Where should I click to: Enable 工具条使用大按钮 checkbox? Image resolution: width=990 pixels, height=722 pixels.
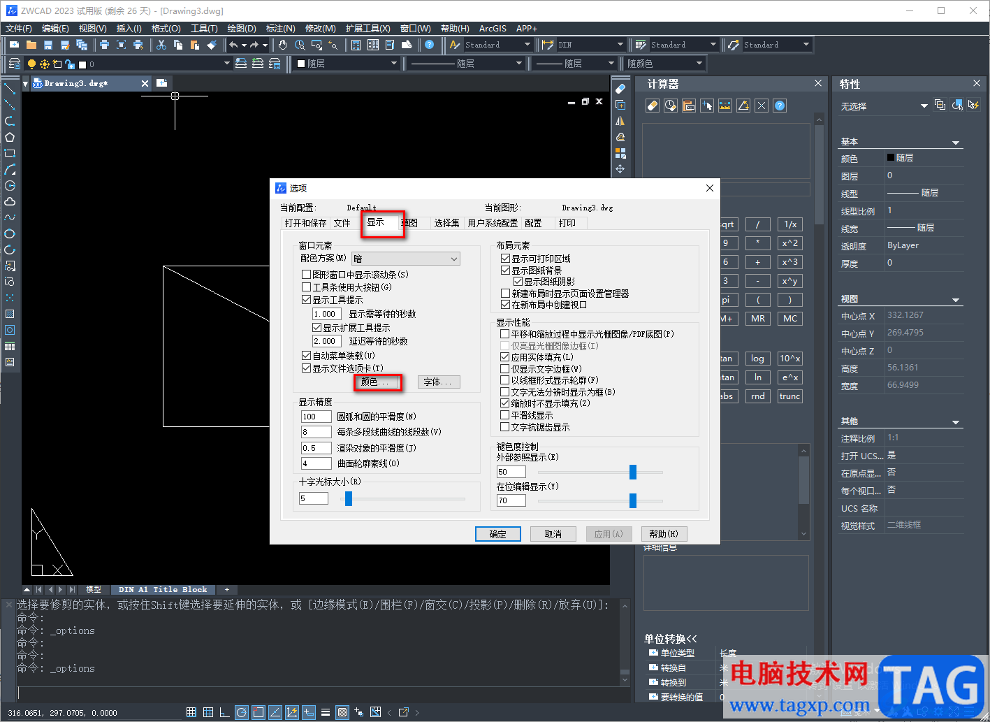coord(306,287)
